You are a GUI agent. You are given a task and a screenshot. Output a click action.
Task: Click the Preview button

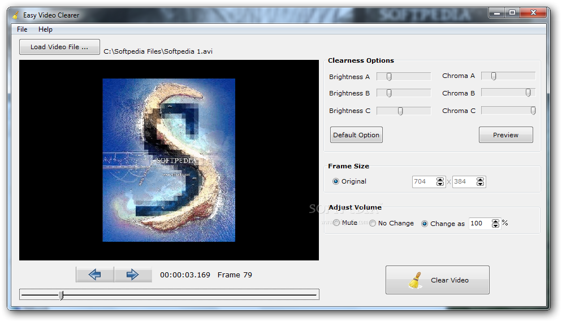pyautogui.click(x=505, y=135)
